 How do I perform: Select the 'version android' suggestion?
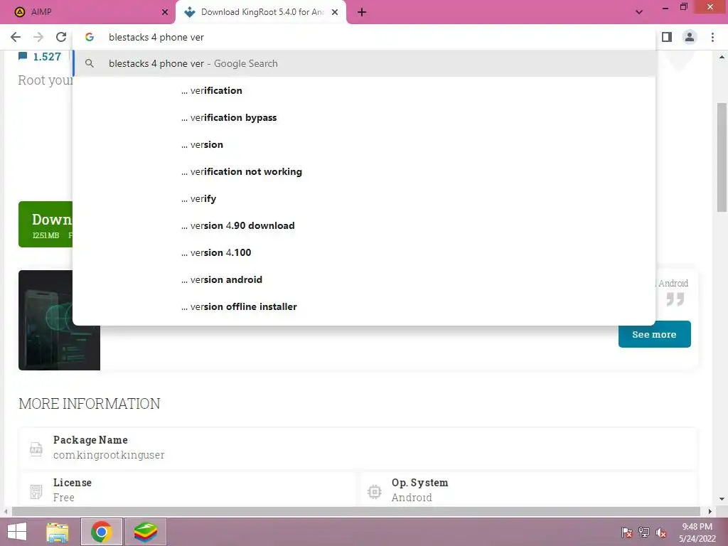click(x=364, y=279)
